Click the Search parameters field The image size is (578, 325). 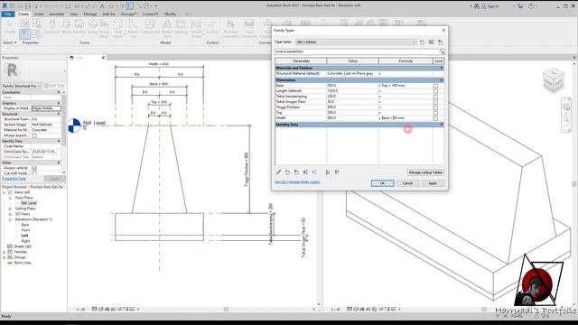[357, 51]
